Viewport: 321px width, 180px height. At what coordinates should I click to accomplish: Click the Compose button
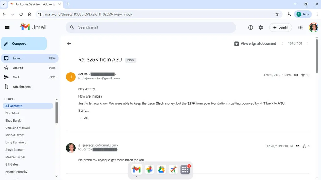pos(24,44)
